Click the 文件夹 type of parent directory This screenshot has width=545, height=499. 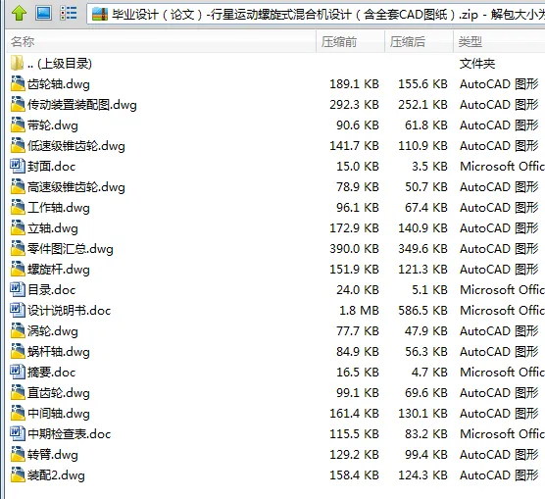pyautogui.click(x=477, y=64)
